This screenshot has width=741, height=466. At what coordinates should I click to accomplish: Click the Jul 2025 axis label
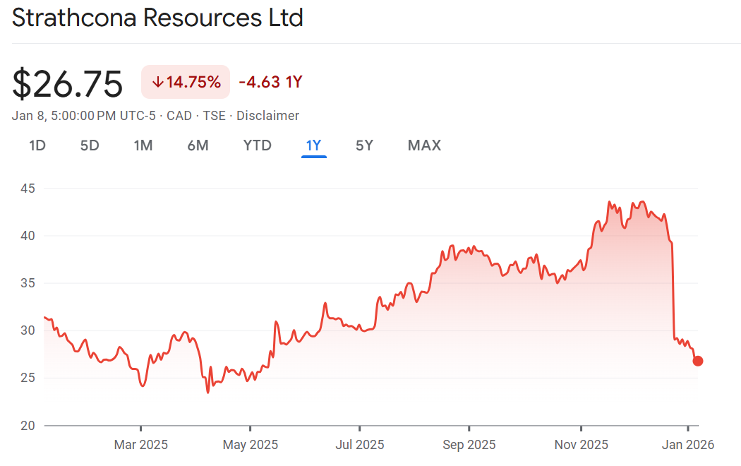(x=359, y=445)
